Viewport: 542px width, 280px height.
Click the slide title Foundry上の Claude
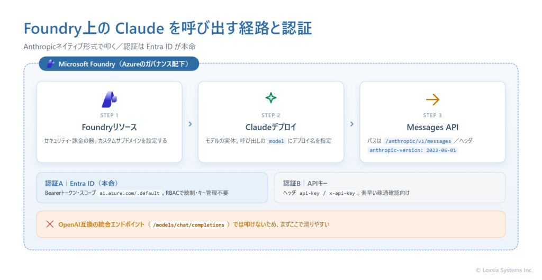[168, 28]
